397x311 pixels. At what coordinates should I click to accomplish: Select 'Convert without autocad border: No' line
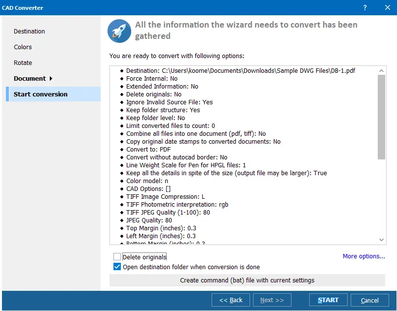pyautogui.click(x=177, y=157)
